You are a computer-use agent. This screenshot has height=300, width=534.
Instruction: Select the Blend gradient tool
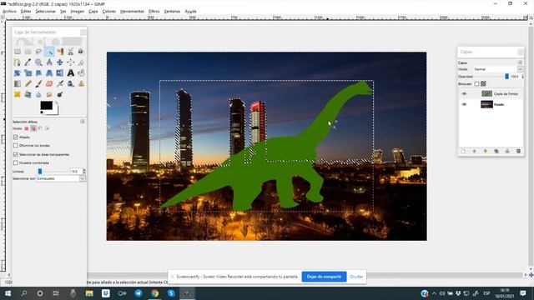(18, 83)
